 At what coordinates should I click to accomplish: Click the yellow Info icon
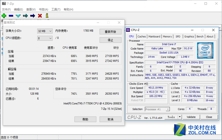pos(47,16)
